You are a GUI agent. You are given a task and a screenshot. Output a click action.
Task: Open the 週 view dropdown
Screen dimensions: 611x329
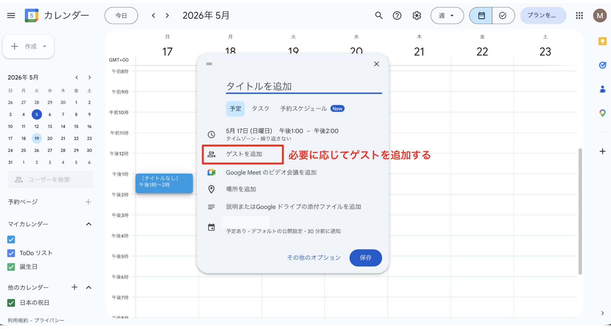(x=447, y=16)
